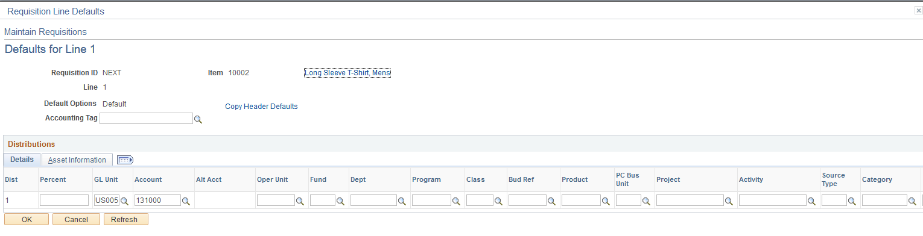Click the Show All Columns icon
The width and height of the screenshot is (923, 236).
(x=125, y=160)
